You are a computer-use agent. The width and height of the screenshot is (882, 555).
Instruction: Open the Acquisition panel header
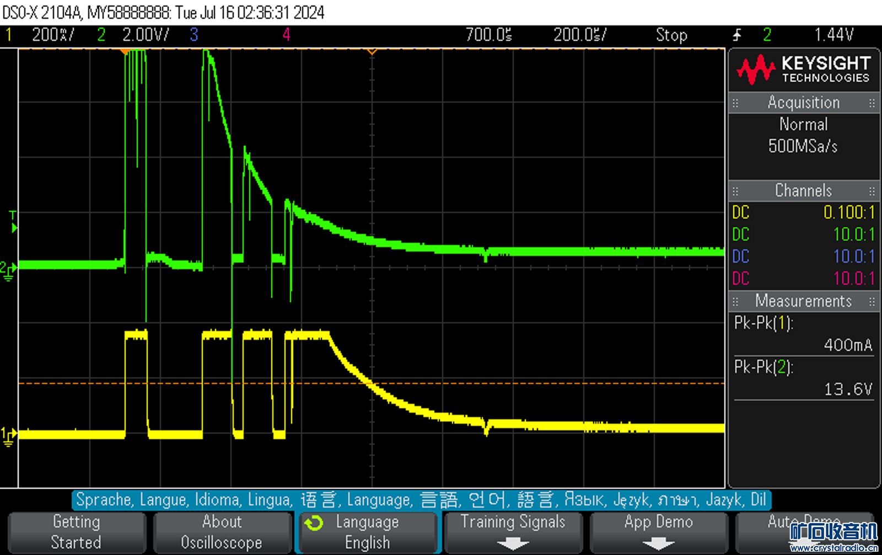click(803, 103)
